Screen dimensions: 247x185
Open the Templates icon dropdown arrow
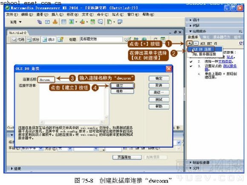114,22
